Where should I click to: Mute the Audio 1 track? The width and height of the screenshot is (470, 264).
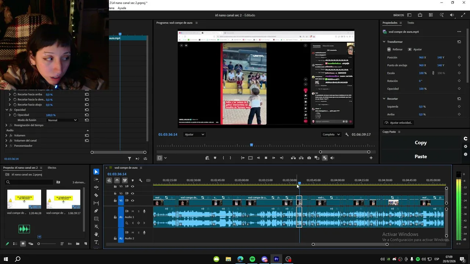(x=133, y=211)
